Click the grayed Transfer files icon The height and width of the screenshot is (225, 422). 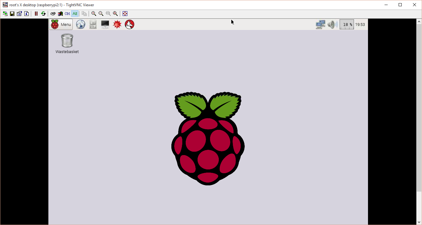point(84,14)
